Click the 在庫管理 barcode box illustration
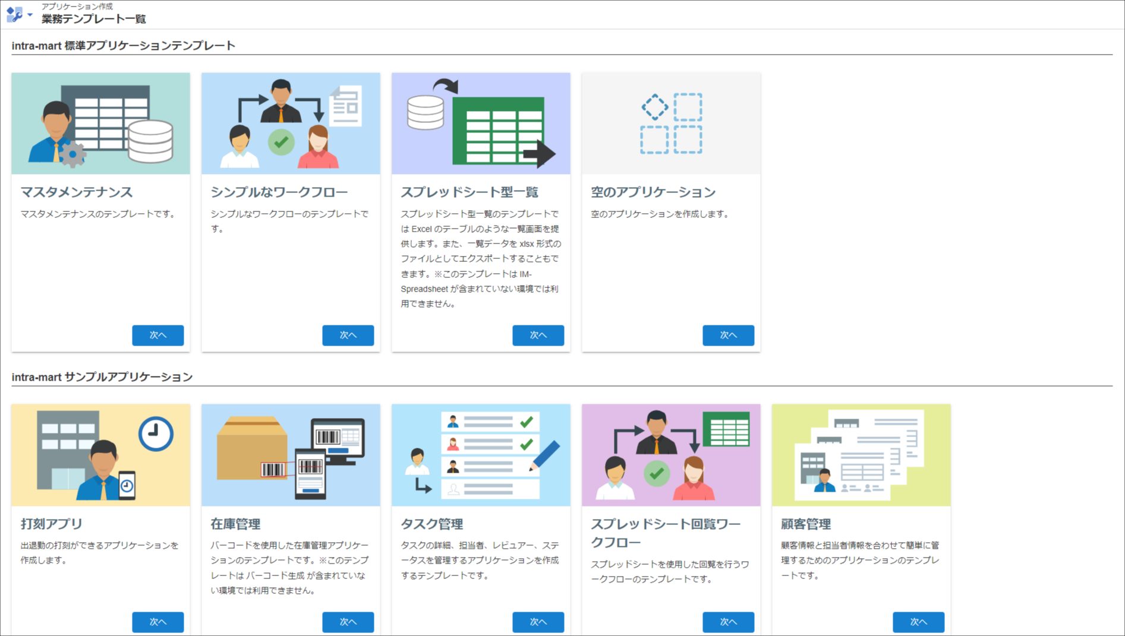 click(x=291, y=455)
